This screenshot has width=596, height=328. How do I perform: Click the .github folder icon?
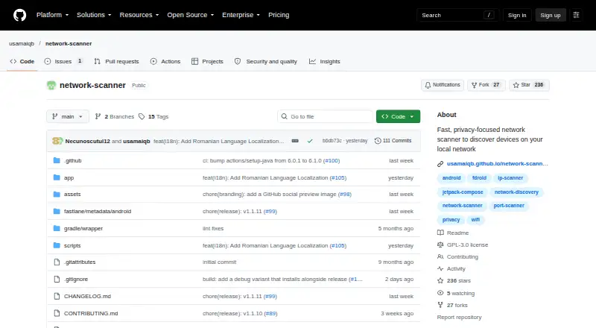57,160
